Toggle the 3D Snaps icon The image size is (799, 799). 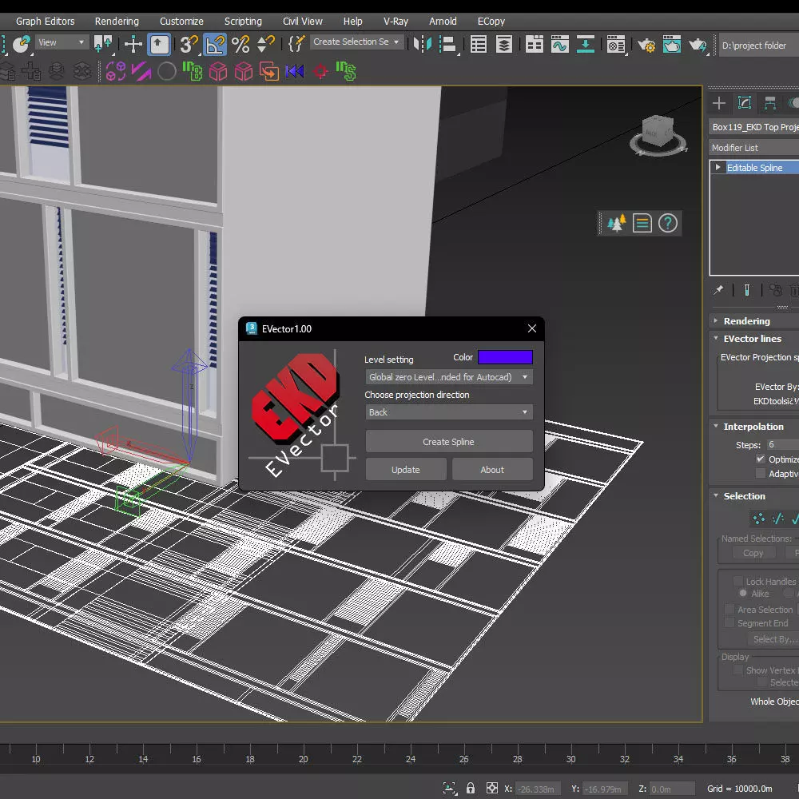[x=189, y=44]
